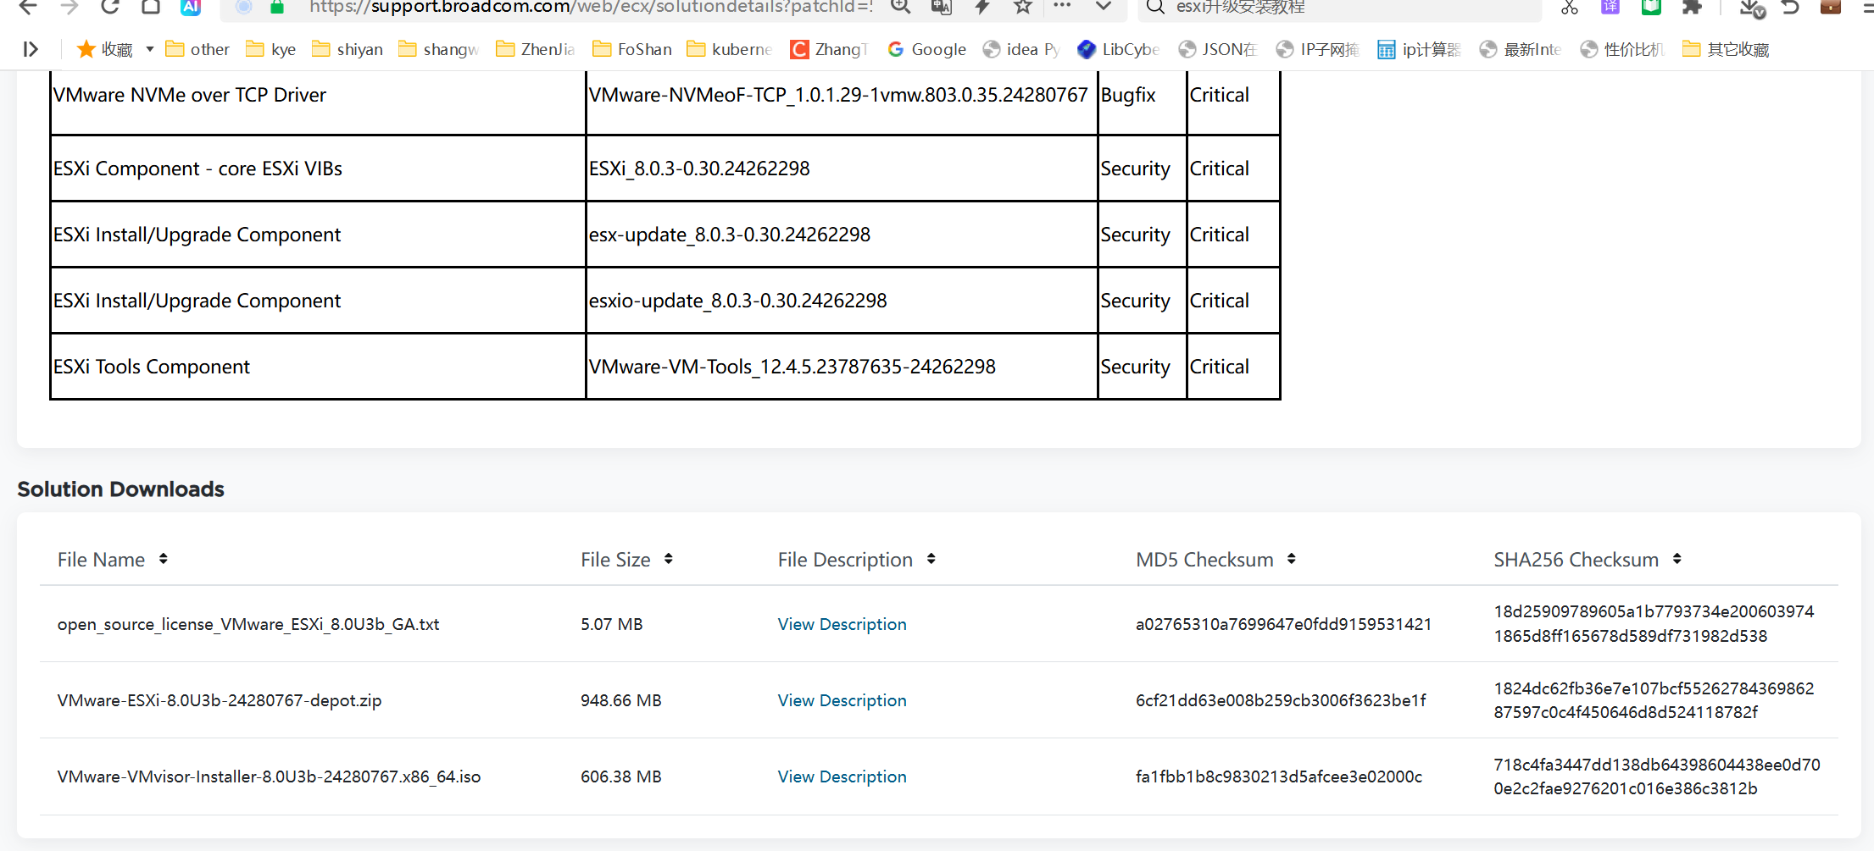Open the three-dots more options in address bar
Viewport: 1874px width, 851px height.
click(x=1062, y=5)
